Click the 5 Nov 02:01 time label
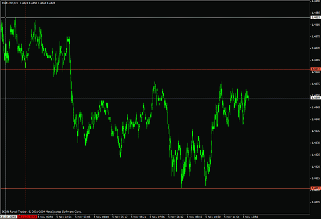321x219 pixels. pos(64,217)
